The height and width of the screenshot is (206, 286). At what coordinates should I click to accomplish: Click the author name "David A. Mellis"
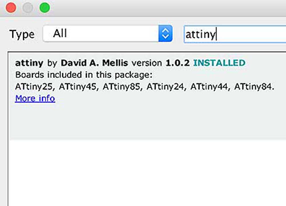pos(94,63)
